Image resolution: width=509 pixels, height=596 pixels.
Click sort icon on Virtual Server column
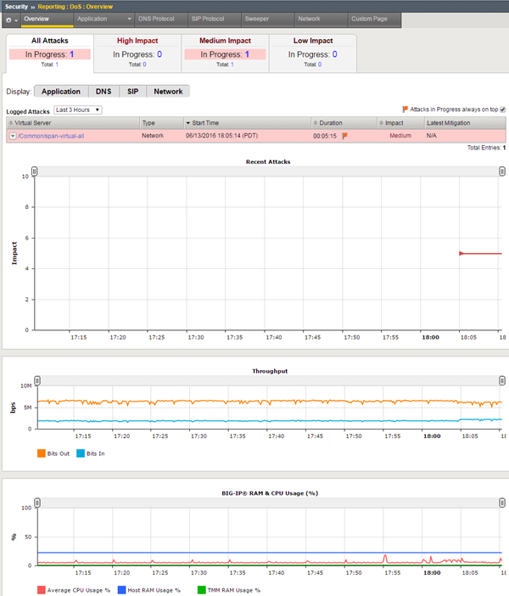click(10, 123)
